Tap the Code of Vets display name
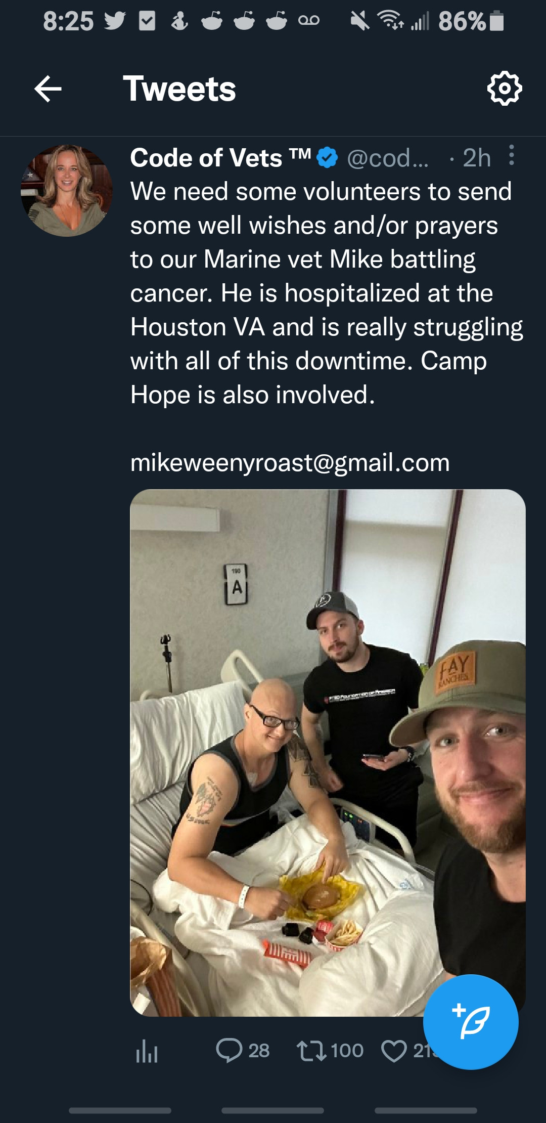The width and height of the screenshot is (546, 1123). click(x=220, y=158)
